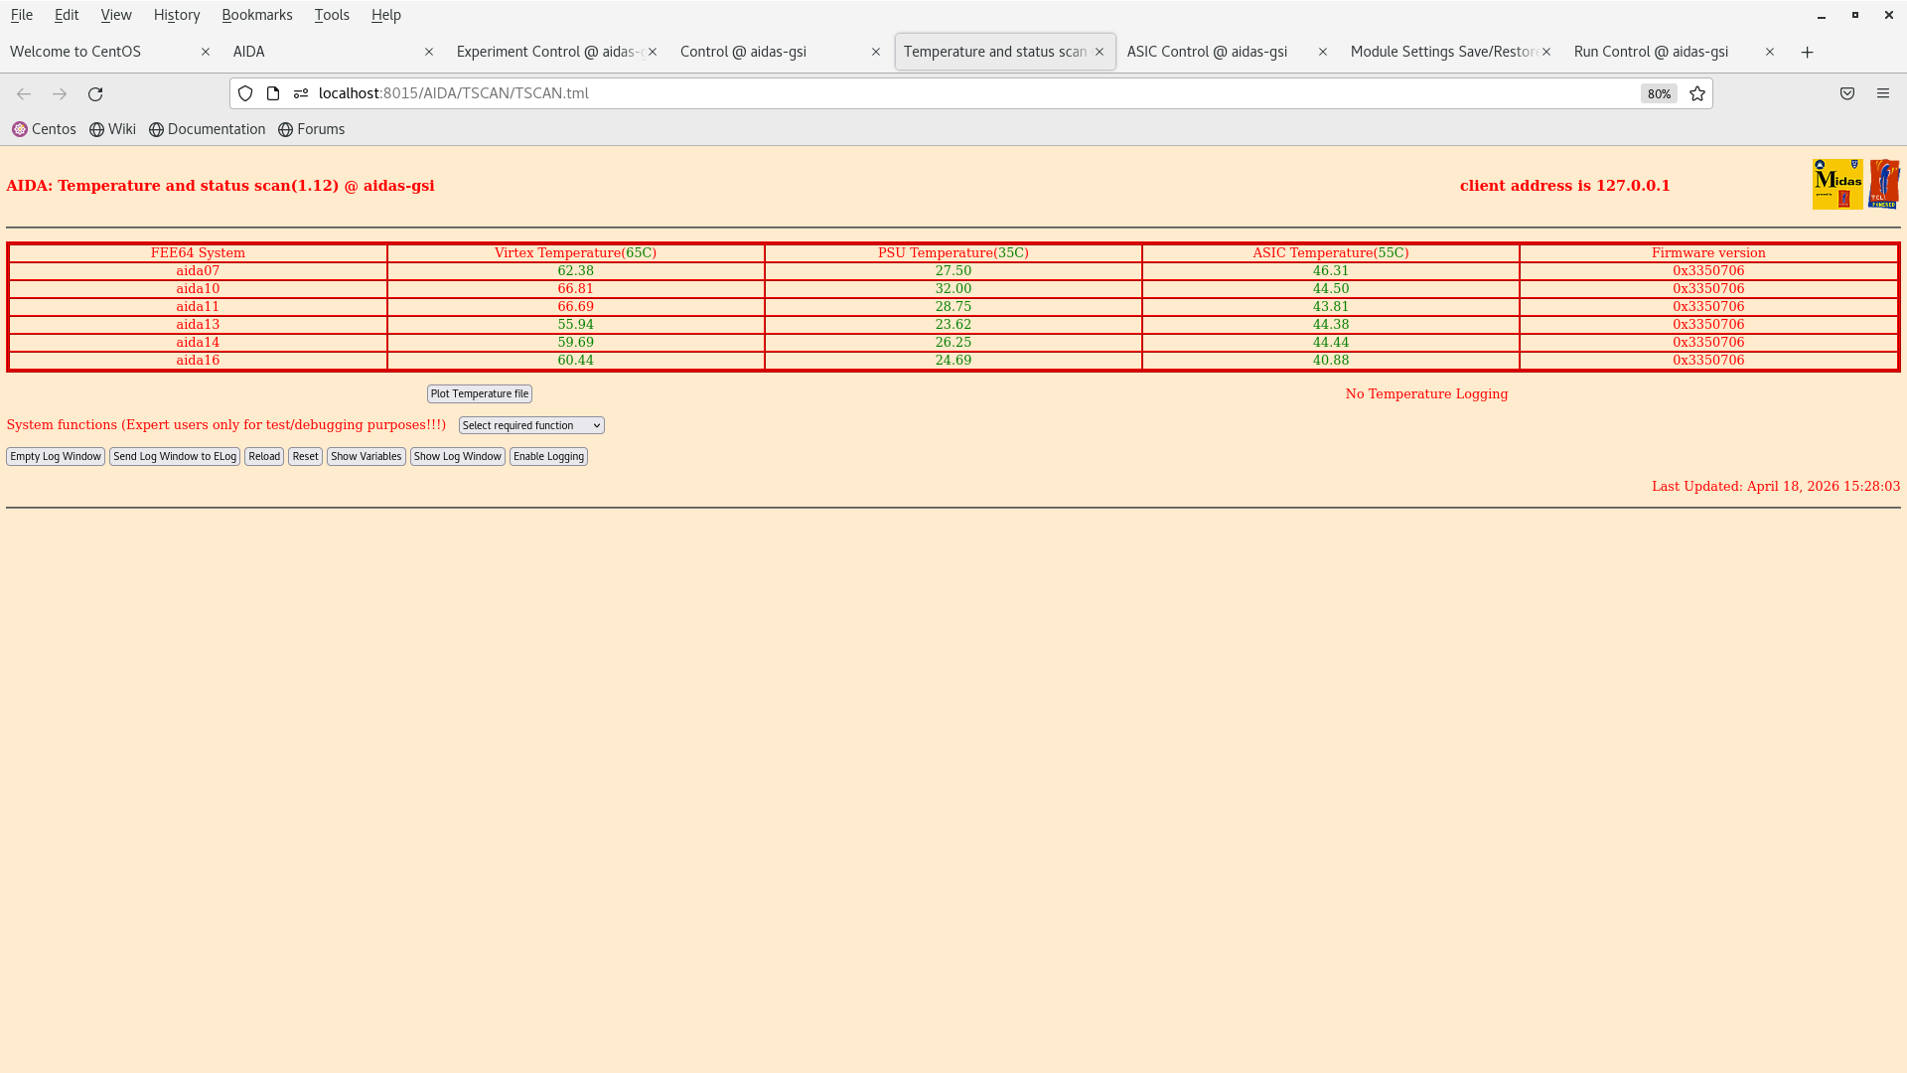Switch to the Run Control @ aidas-gsi tab
The height and width of the screenshot is (1073, 1907).
point(1651,51)
